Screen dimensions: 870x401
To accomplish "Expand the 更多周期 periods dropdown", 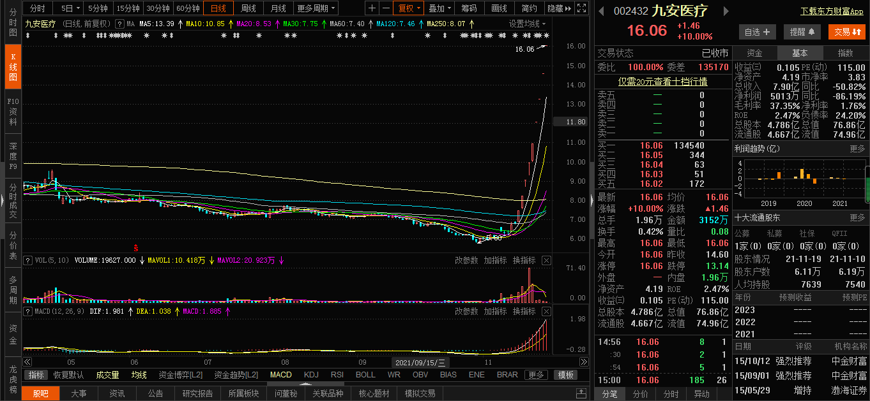I will 316,8.
